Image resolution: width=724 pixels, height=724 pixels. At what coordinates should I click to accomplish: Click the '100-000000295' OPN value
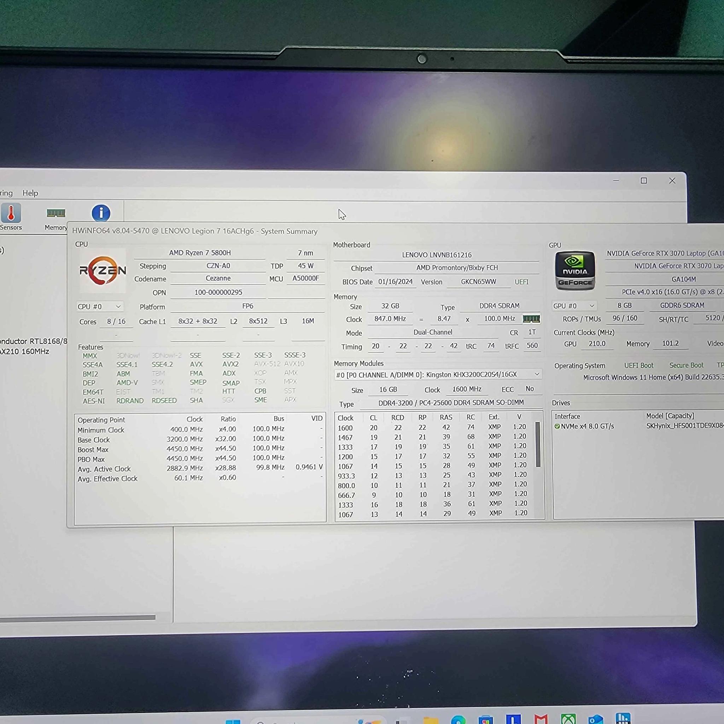(x=218, y=292)
